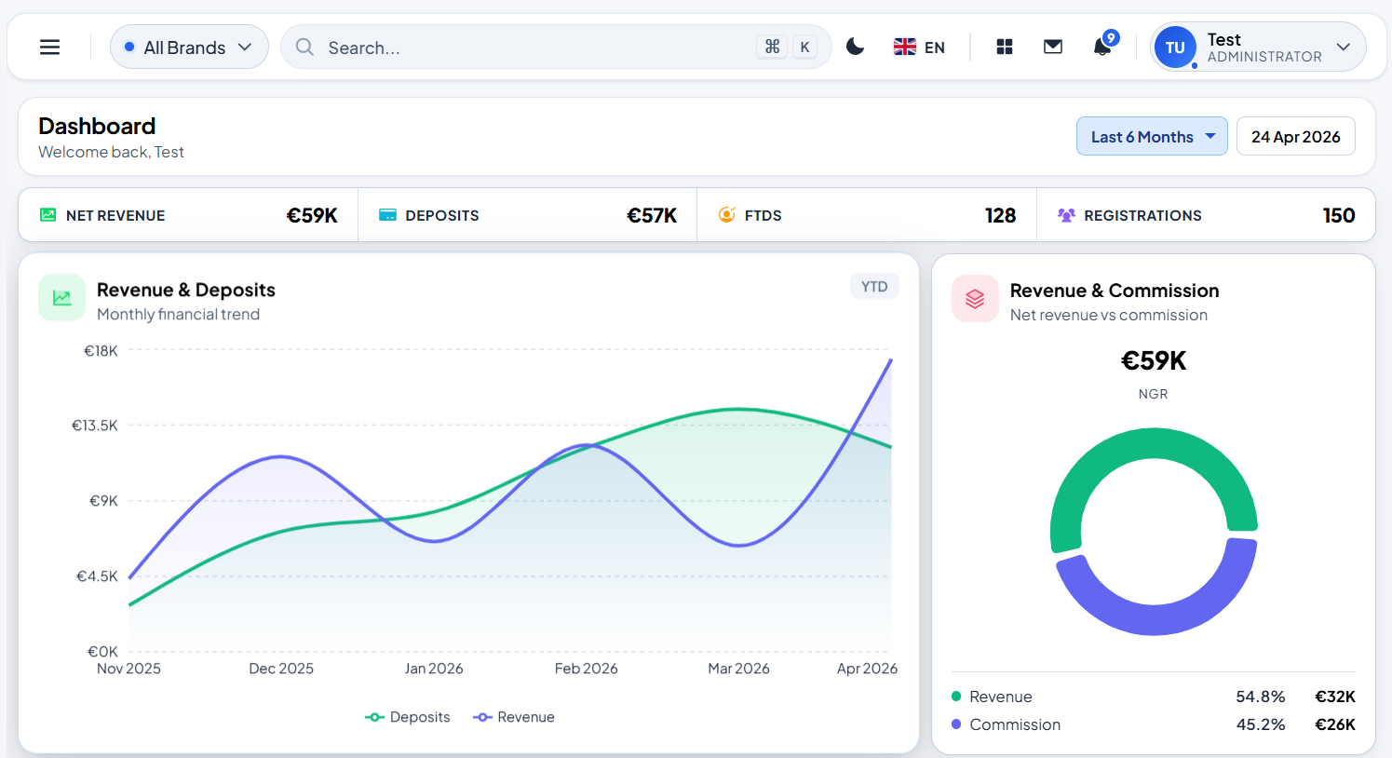Click the notifications bell icon

[x=1102, y=46]
